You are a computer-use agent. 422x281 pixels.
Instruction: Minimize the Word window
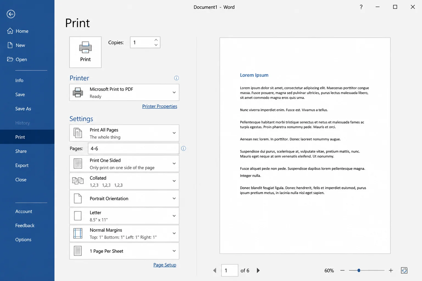377,7
